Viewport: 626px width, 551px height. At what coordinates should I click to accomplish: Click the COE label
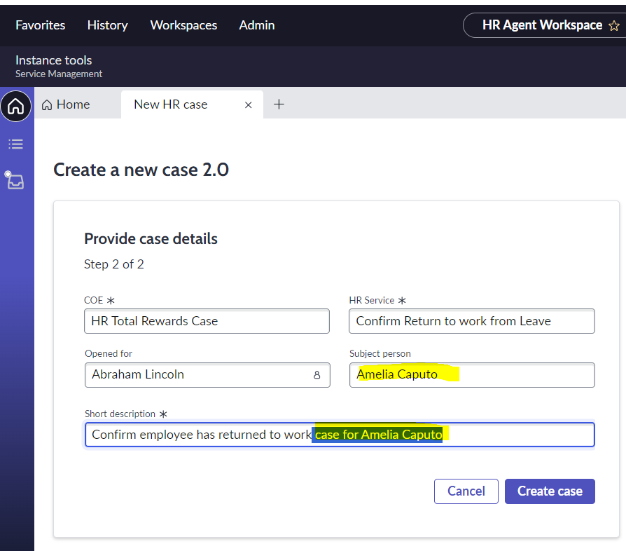click(93, 300)
